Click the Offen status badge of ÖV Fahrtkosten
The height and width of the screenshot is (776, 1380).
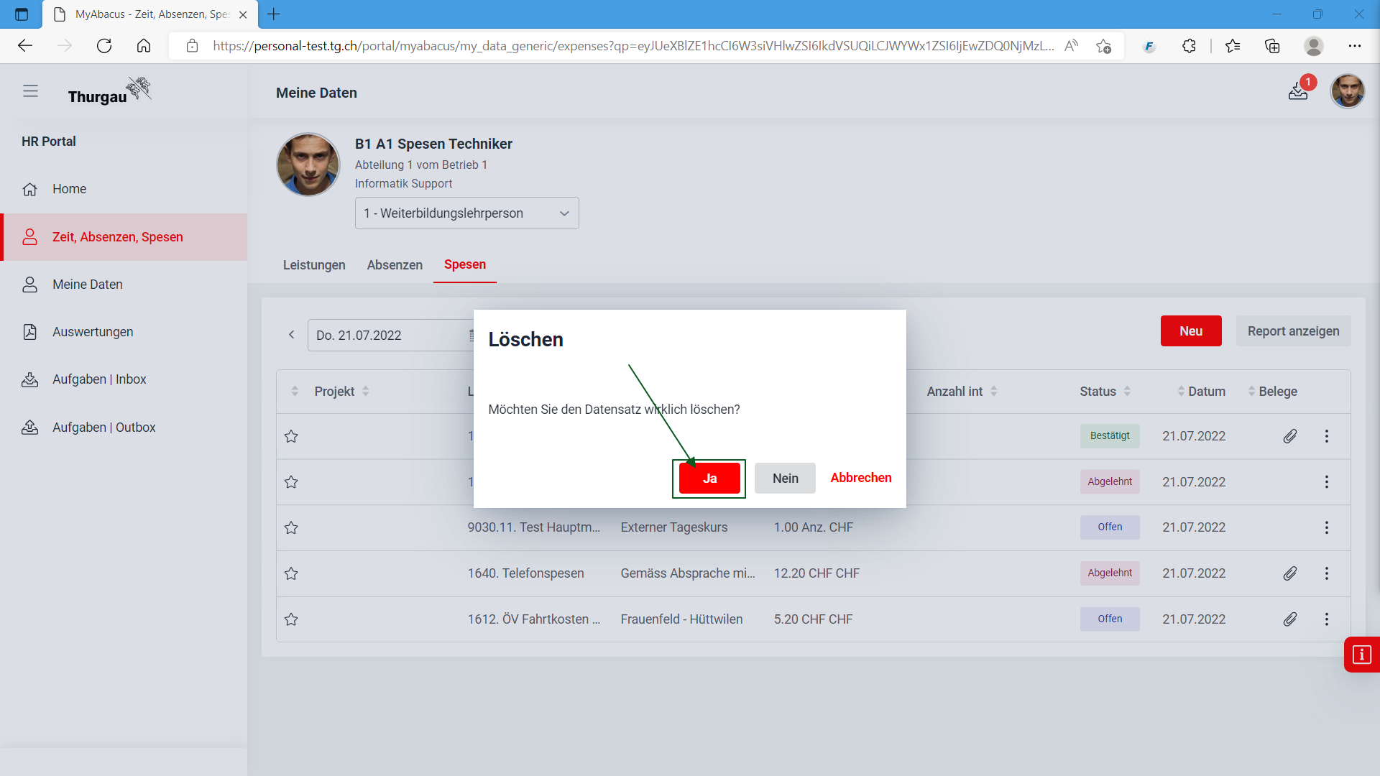(x=1109, y=619)
